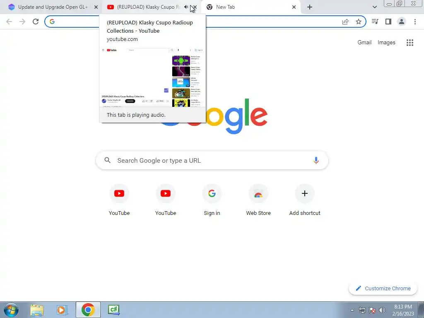The height and width of the screenshot is (318, 424).
Task: Open Sign in shortcut tile
Action: coord(212,200)
